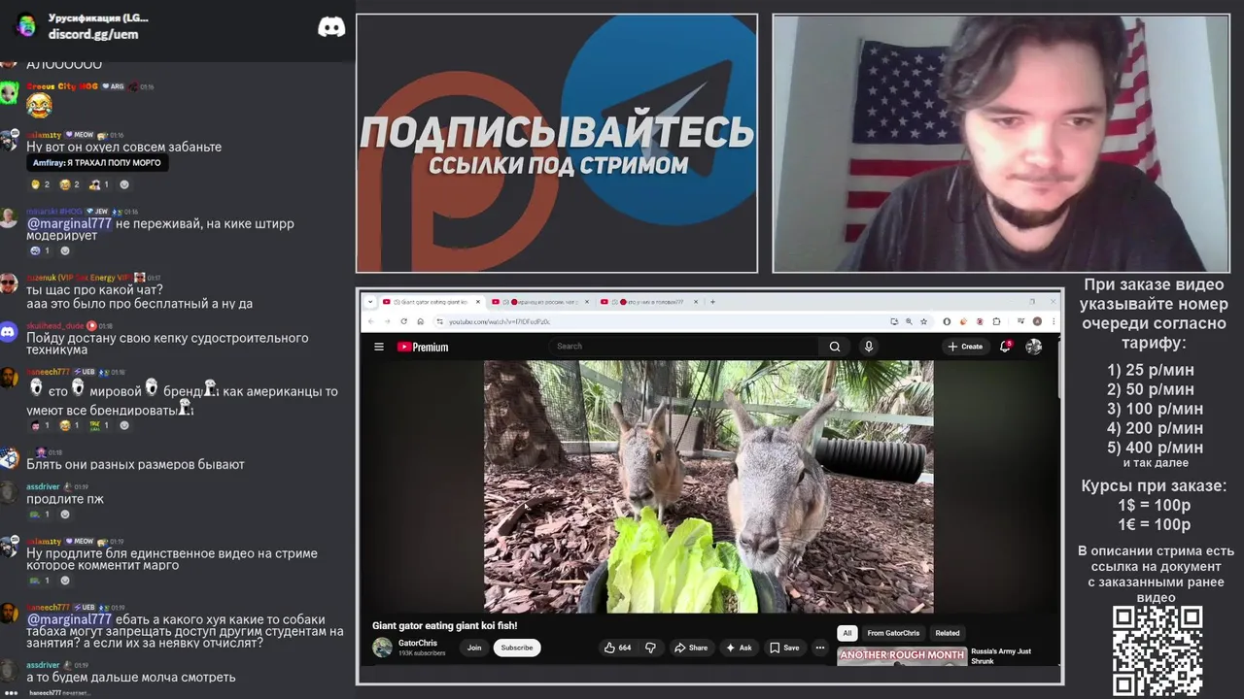
Task: Open the Discord server avatar icon
Action: tap(26, 26)
